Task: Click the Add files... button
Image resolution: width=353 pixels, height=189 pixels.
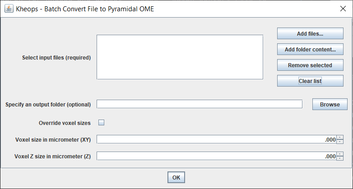Action: [x=310, y=33]
